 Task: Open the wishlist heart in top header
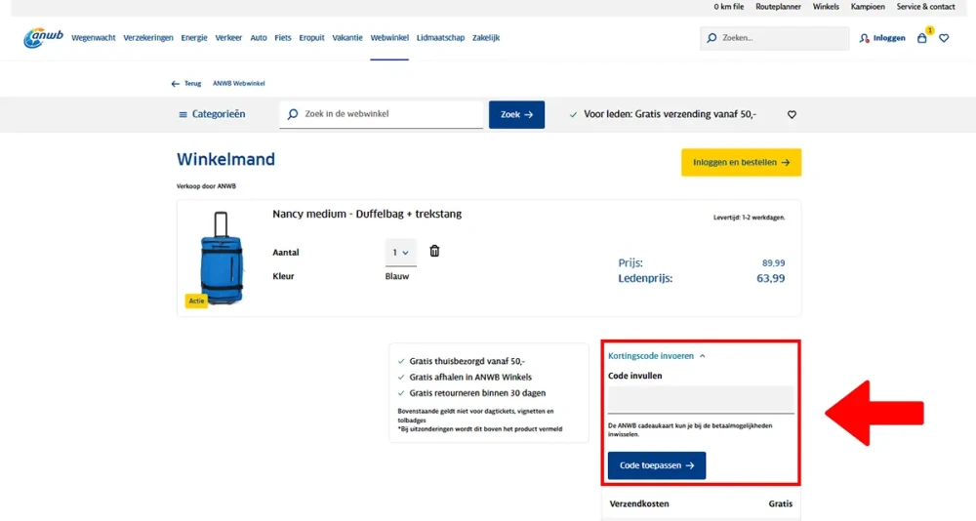pyautogui.click(x=944, y=38)
